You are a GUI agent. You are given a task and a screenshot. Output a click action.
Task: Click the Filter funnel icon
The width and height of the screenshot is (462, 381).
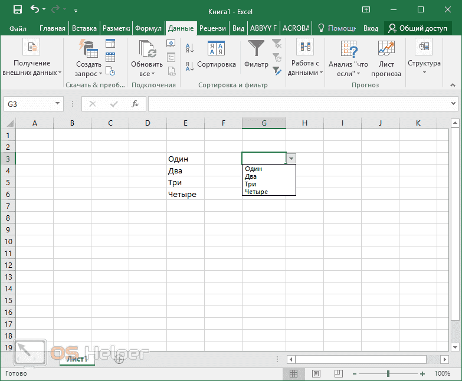256,48
